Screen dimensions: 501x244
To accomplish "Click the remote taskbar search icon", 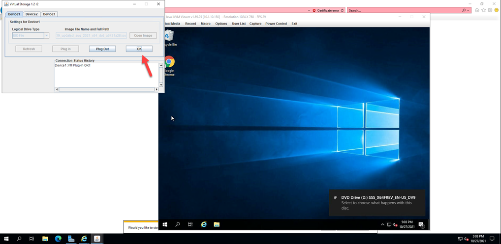I will tap(178, 224).
